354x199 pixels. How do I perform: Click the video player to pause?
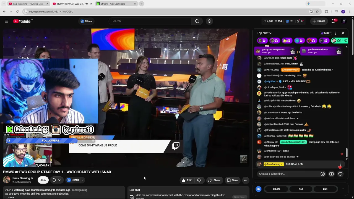tap(126, 98)
